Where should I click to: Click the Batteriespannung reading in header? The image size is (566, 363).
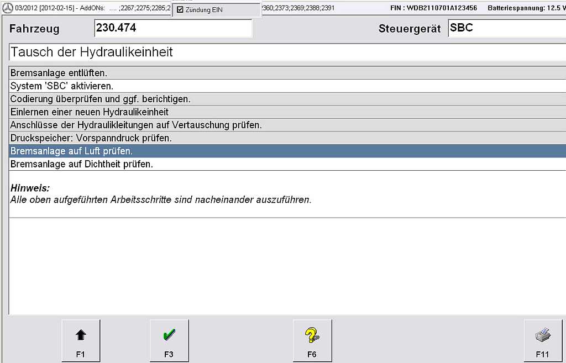click(526, 8)
